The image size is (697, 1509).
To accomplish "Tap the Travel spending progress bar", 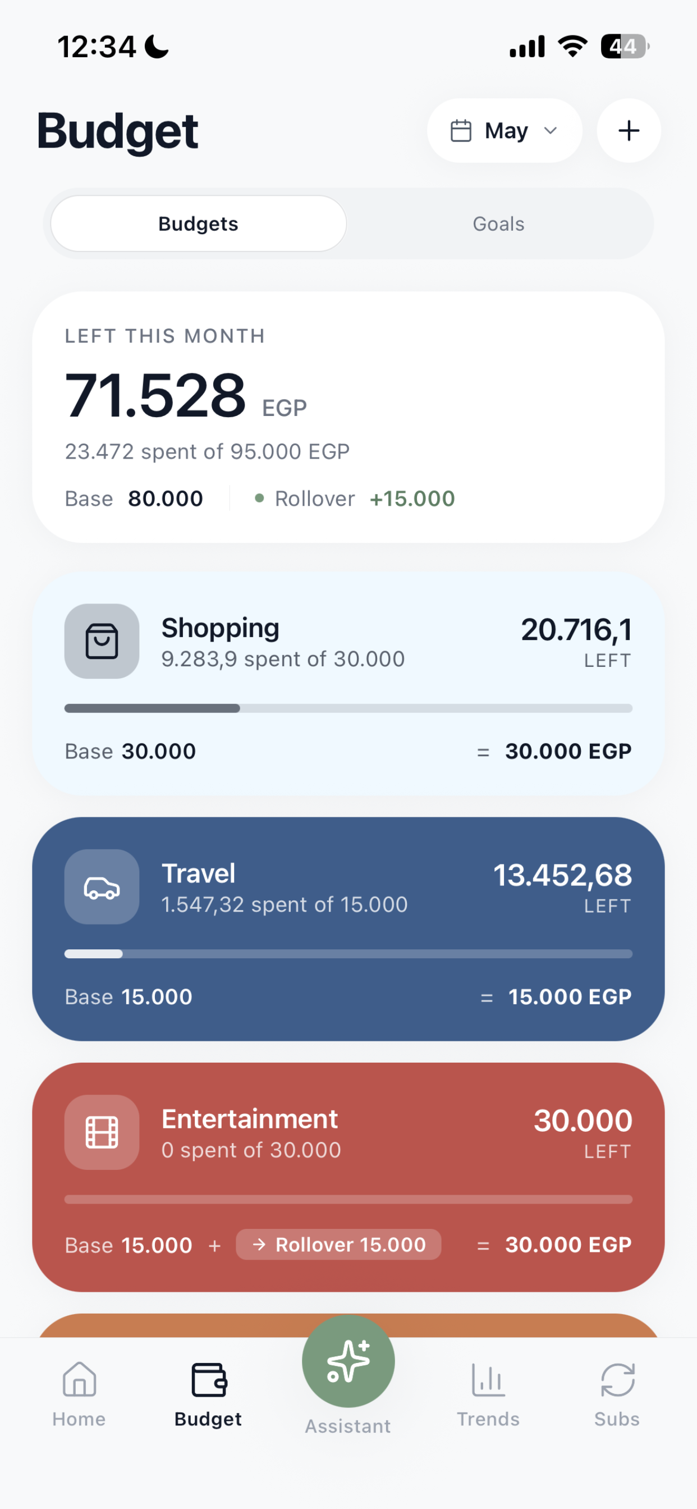I will pyautogui.click(x=349, y=954).
